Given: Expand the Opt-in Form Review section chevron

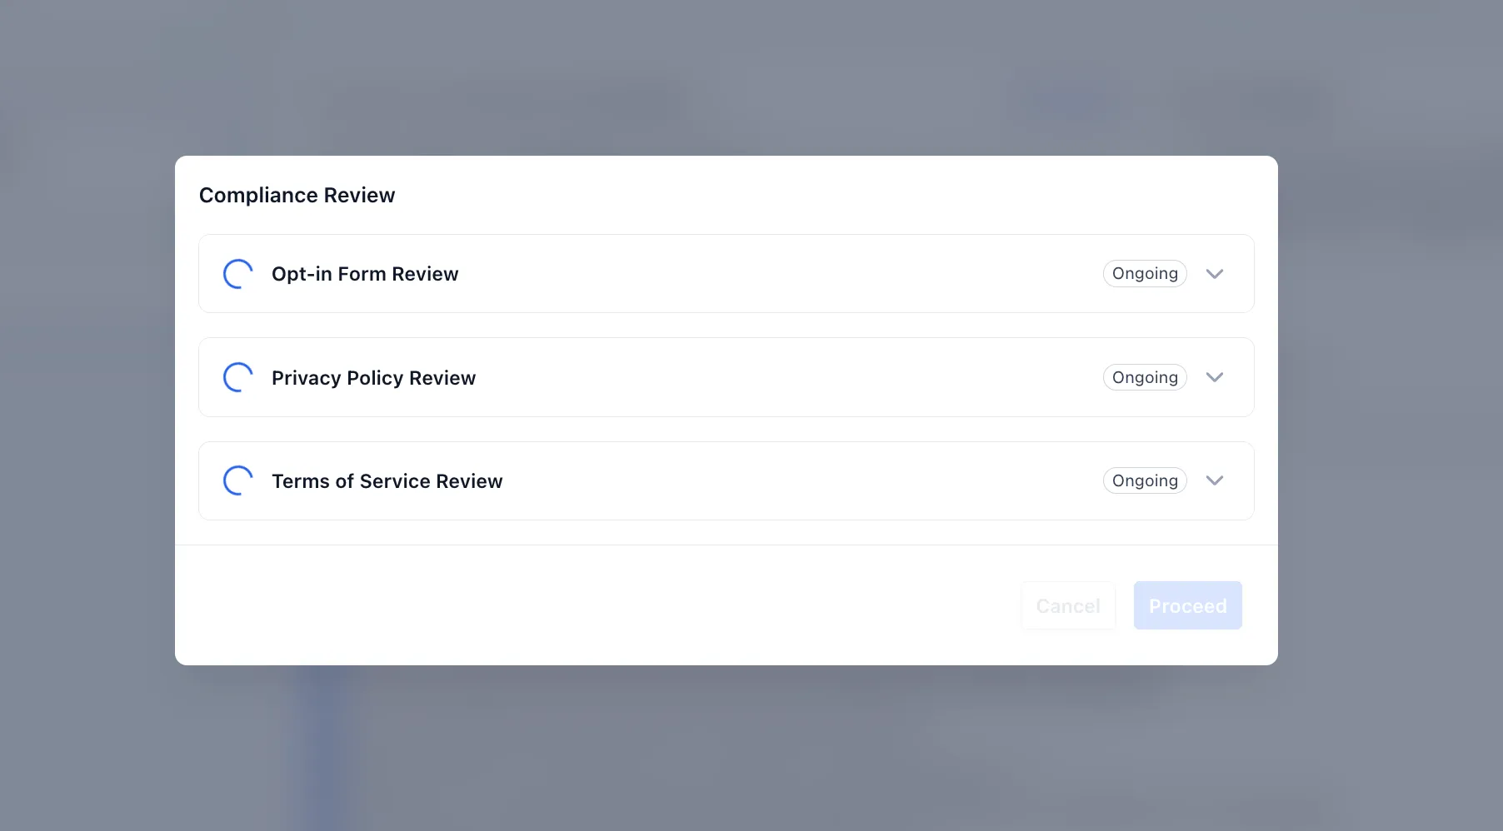Looking at the screenshot, I should coord(1214,274).
